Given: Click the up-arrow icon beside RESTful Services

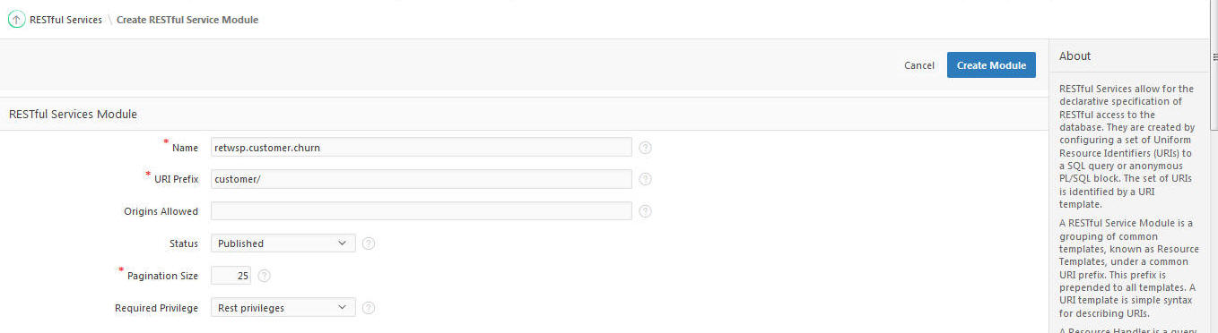Looking at the screenshot, I should tap(17, 19).
